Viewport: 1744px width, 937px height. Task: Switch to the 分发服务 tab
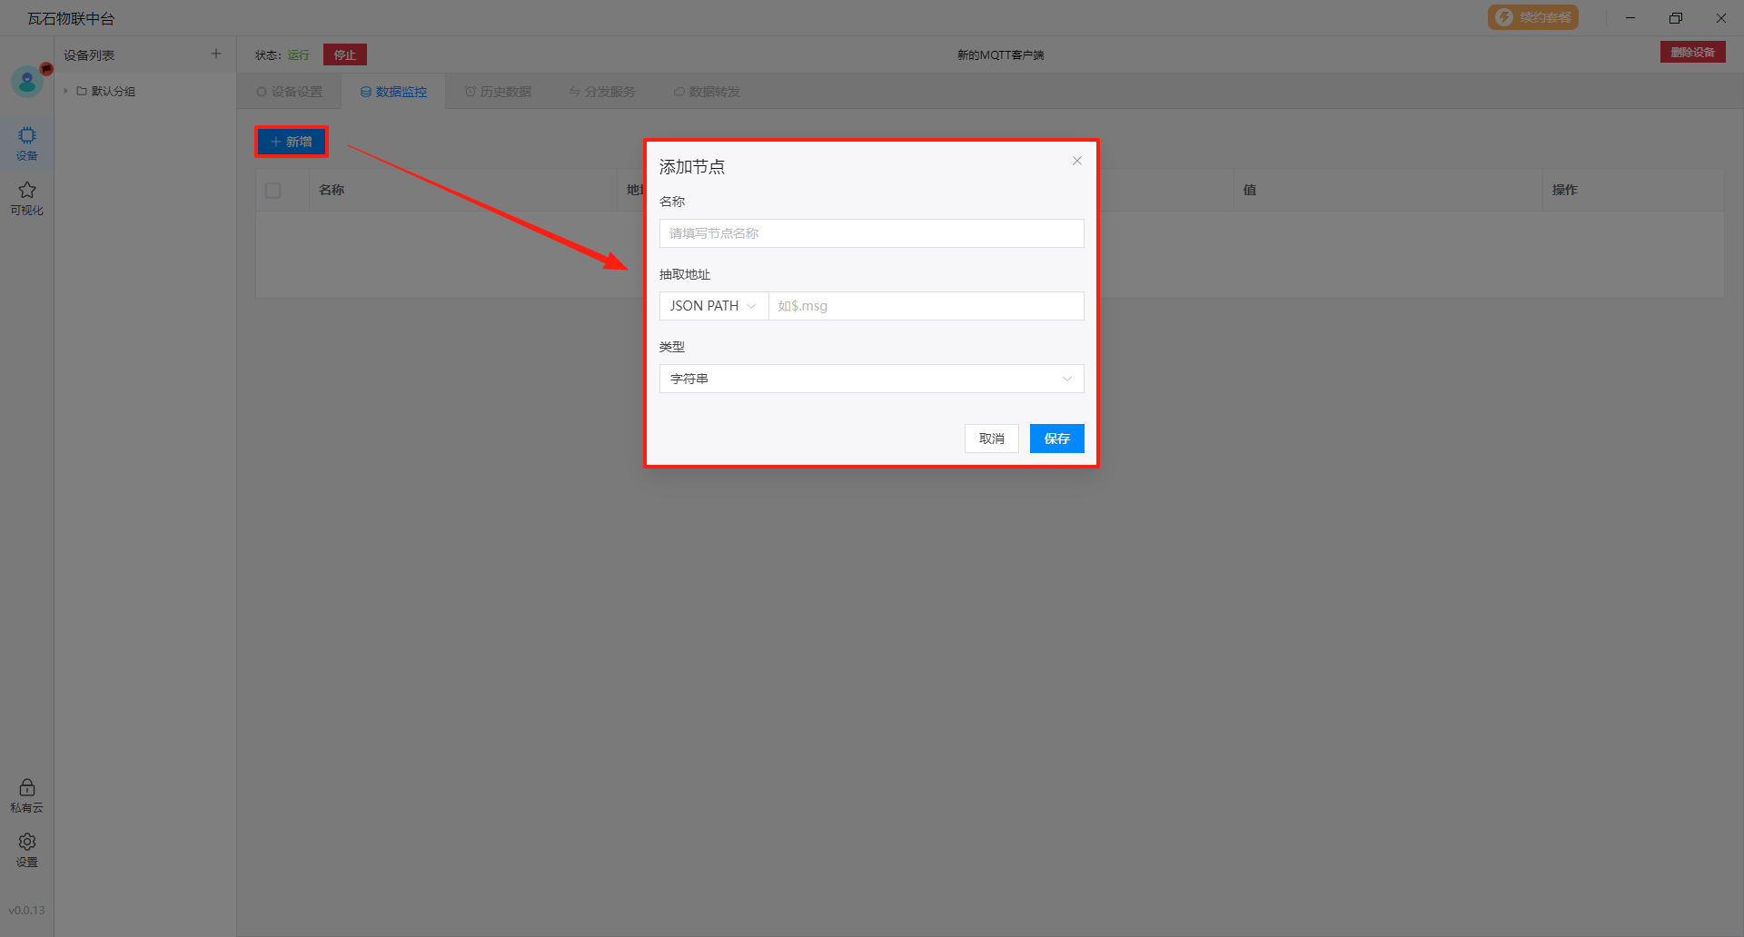pos(602,92)
